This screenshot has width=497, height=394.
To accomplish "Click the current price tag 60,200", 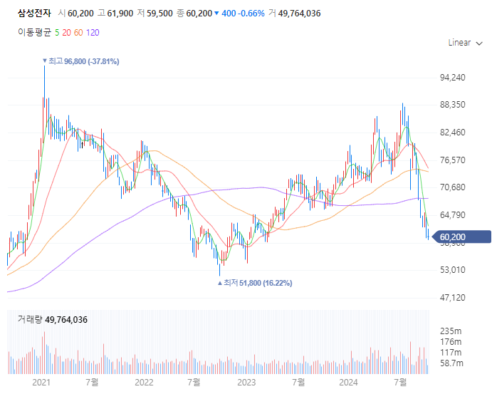I will click(x=453, y=237).
